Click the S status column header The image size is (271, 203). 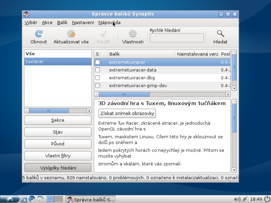pyautogui.click(x=97, y=54)
